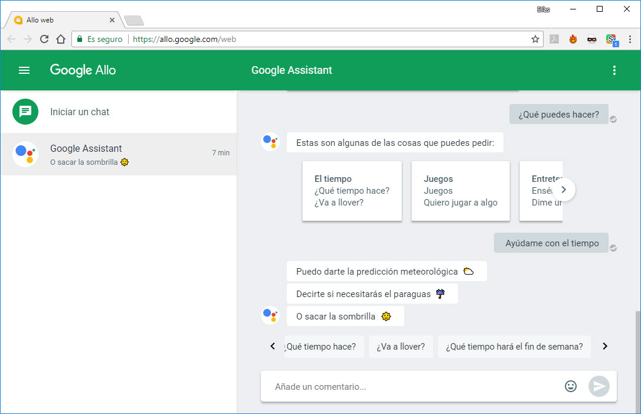Click the left arrow on the suggestion chips
641x414 pixels.
(272, 346)
